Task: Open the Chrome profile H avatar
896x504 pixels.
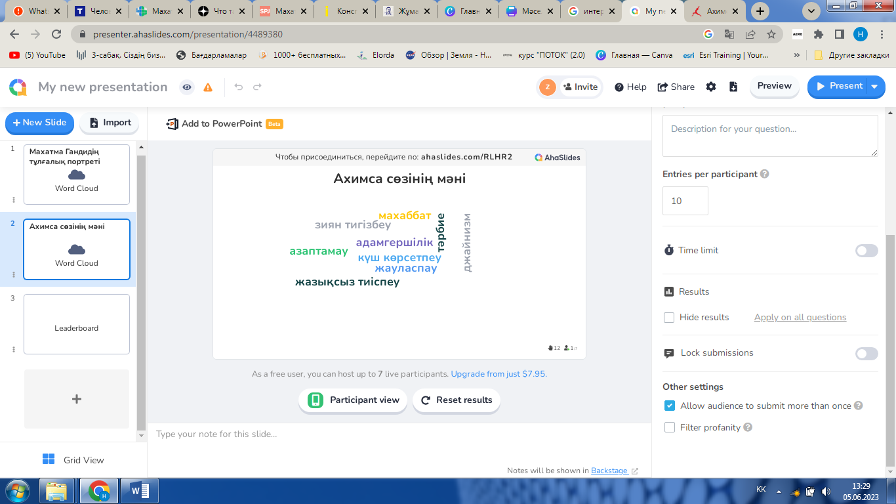Action: [x=860, y=34]
